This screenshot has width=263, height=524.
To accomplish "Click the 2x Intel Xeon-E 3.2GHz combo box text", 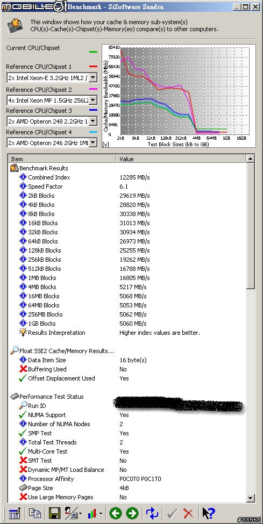I will [x=47, y=78].
